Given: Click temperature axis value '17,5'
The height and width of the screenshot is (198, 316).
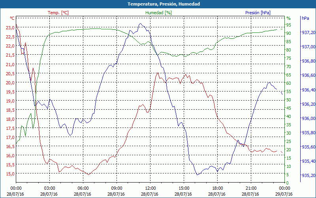Looking at the screenshot, I should point(10,128).
